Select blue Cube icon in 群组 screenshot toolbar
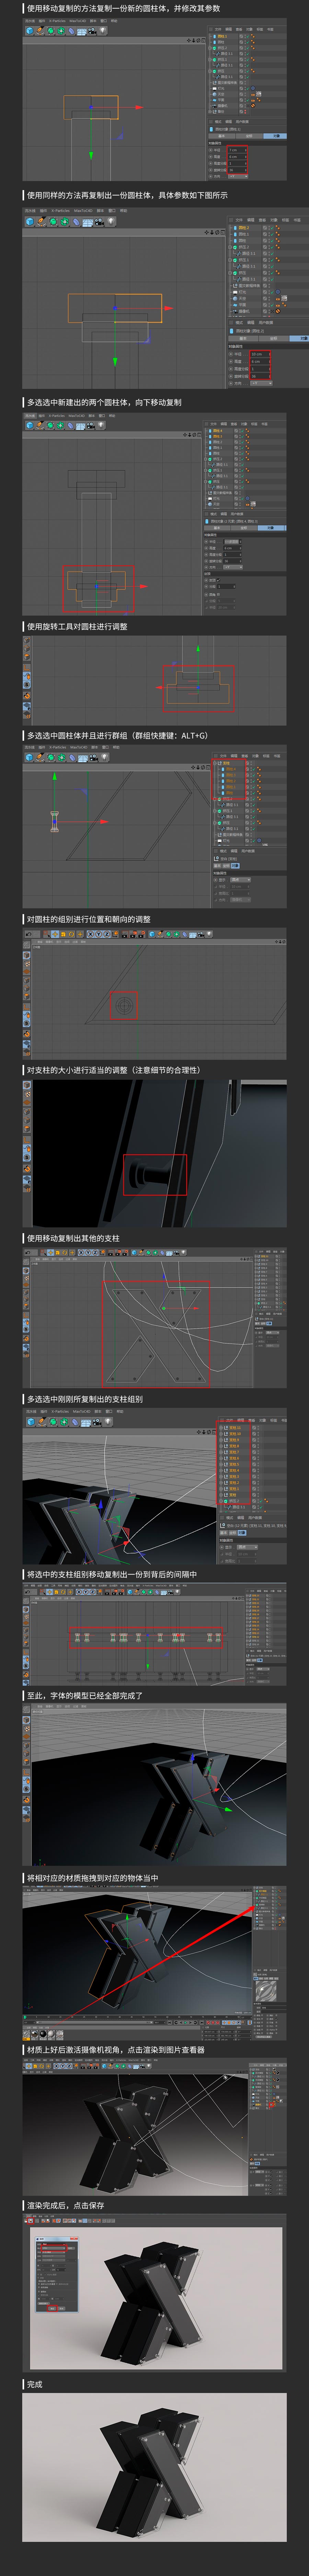 coord(28,758)
